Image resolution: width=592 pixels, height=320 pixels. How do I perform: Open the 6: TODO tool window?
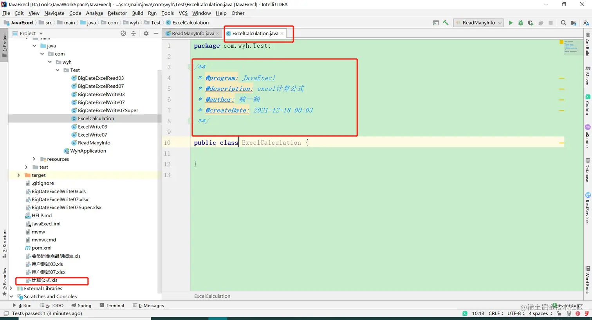point(52,306)
